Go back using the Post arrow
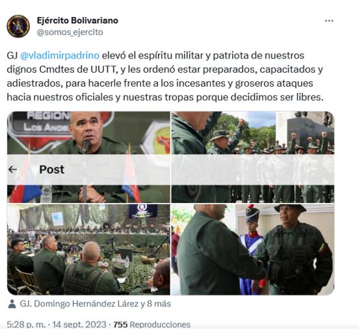The height and width of the screenshot is (335, 359). pos(12,169)
